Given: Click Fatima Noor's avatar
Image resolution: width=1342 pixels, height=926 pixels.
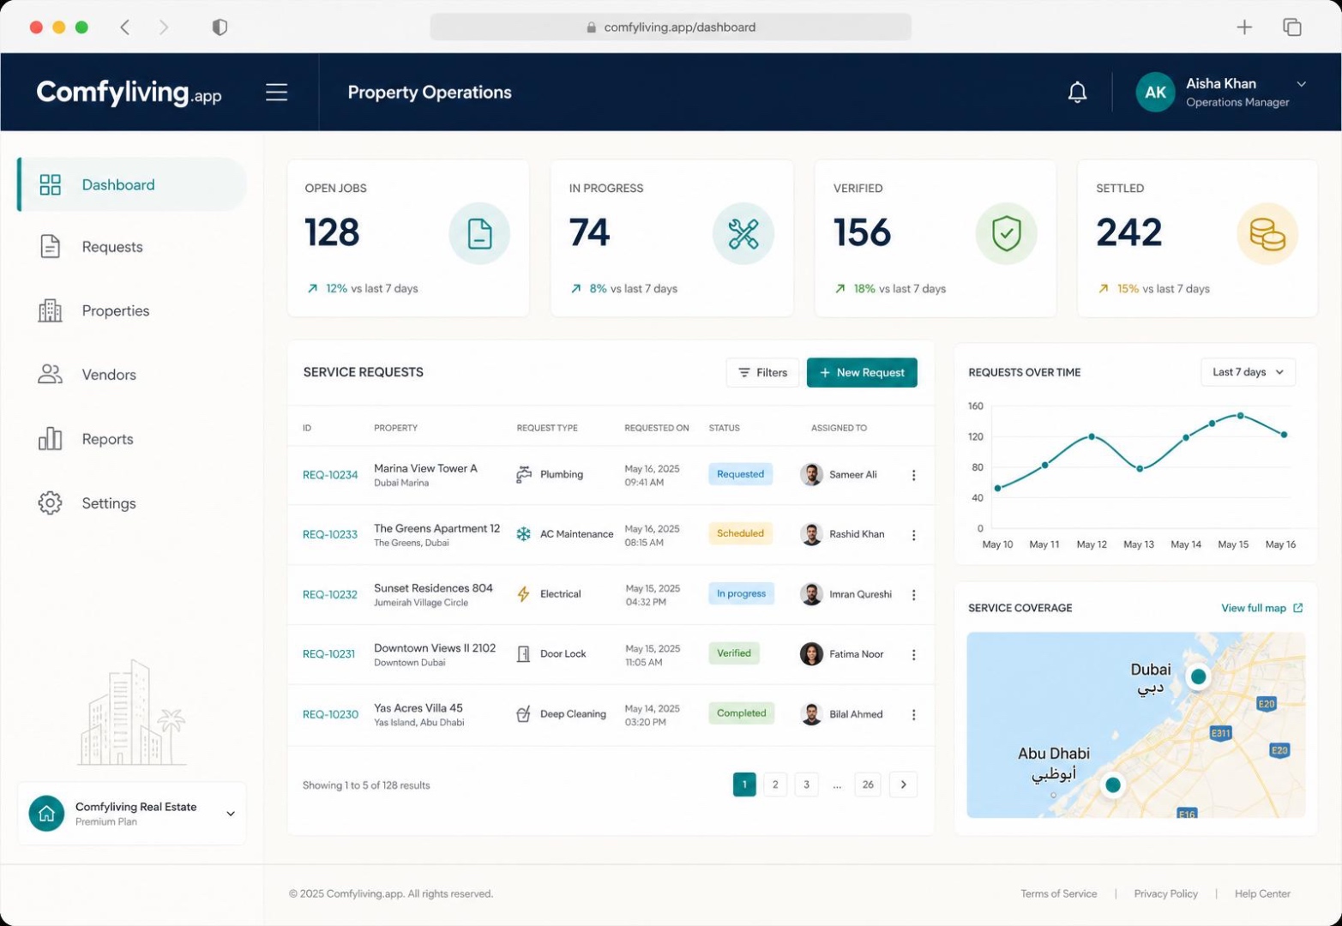Looking at the screenshot, I should (811, 653).
